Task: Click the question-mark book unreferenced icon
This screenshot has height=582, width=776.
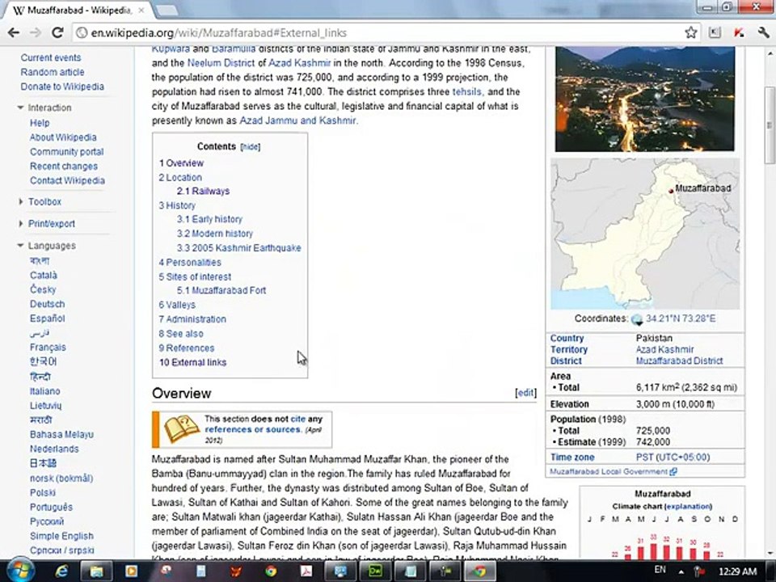Action: pos(181,429)
